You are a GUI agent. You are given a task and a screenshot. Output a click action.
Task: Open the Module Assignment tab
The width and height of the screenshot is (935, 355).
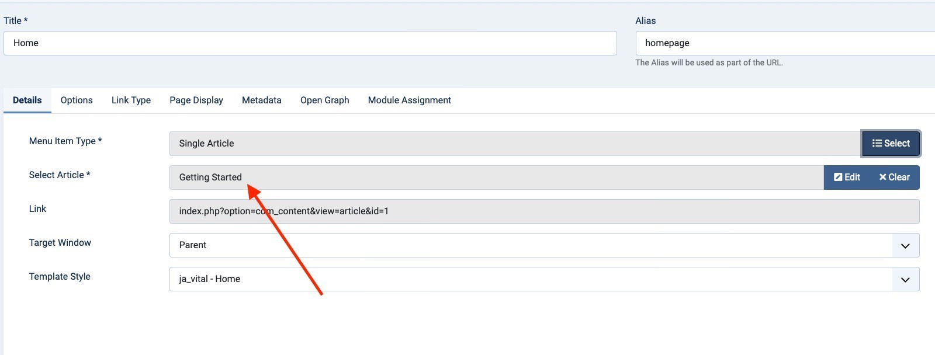tap(410, 100)
